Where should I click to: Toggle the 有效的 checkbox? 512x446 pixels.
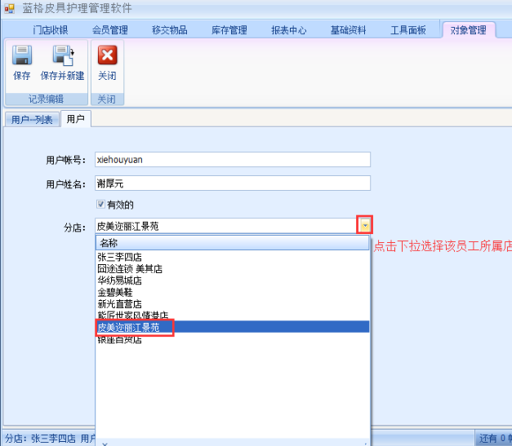click(101, 204)
